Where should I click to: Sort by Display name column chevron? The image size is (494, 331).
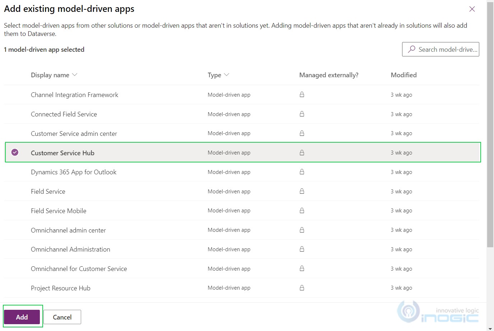(x=75, y=75)
